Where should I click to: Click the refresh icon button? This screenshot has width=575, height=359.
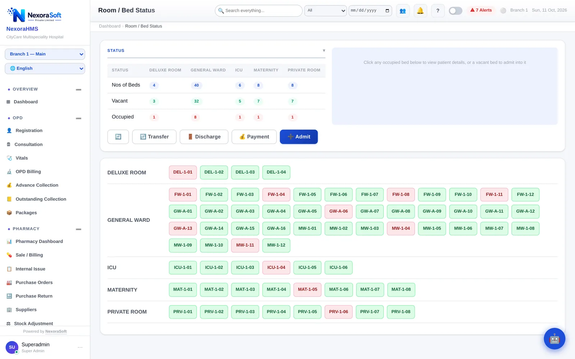click(118, 137)
